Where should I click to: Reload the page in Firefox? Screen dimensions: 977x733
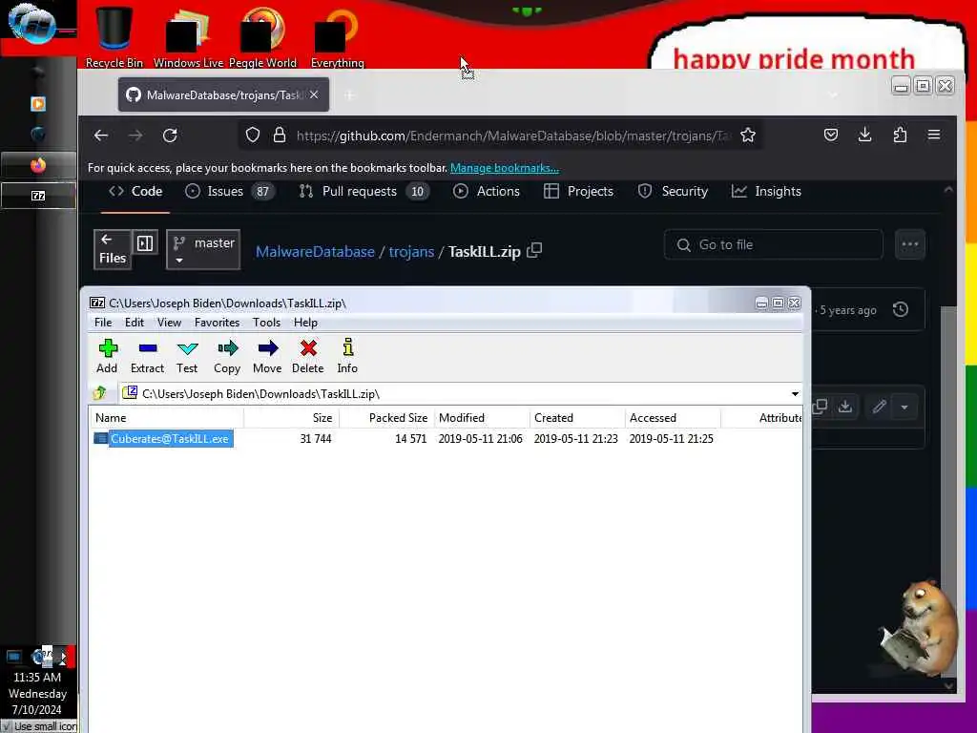click(170, 136)
